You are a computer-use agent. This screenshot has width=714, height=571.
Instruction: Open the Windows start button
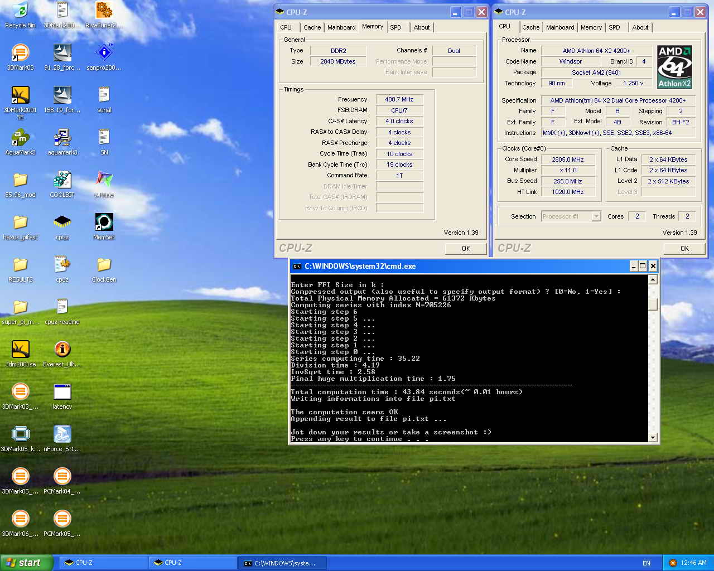click(27, 563)
